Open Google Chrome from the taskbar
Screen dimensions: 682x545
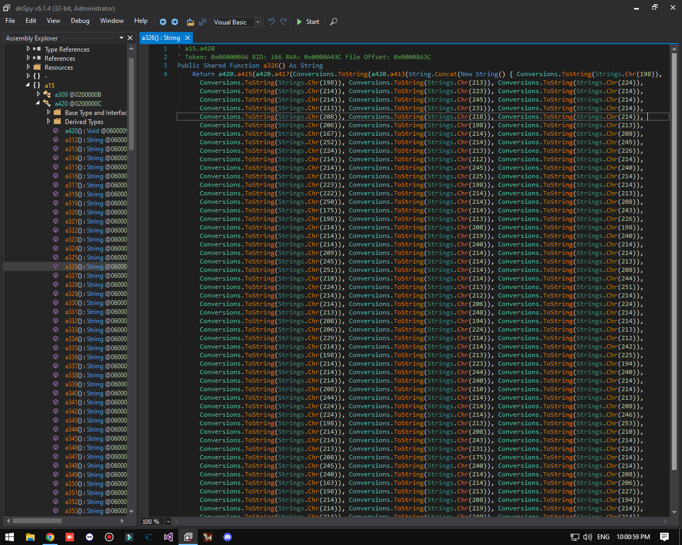pyautogui.click(x=50, y=536)
